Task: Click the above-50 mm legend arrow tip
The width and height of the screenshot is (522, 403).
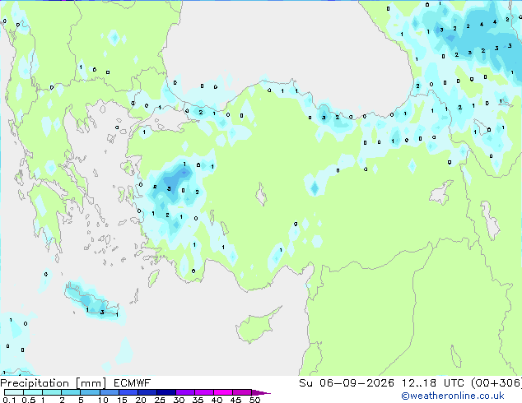Action: coord(261,392)
